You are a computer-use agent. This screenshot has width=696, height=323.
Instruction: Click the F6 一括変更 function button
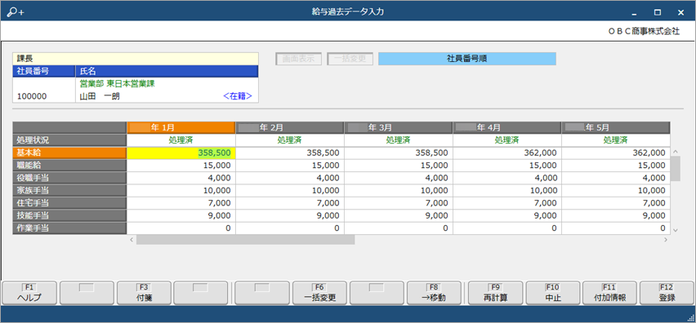click(x=319, y=293)
